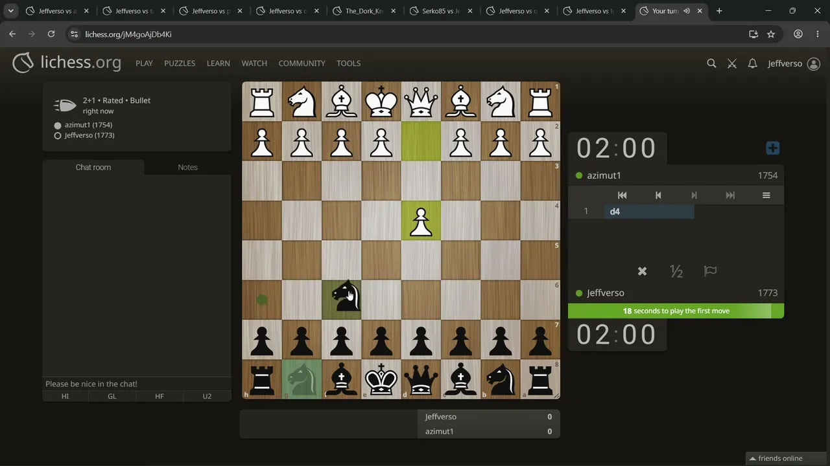Click the white queen
The image size is (830, 466).
[x=421, y=102]
